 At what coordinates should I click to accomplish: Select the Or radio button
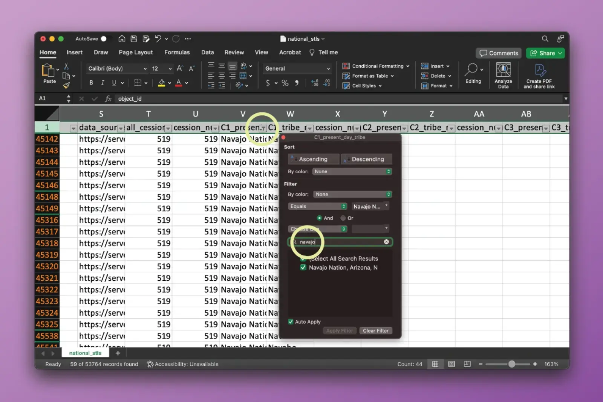pyautogui.click(x=343, y=218)
